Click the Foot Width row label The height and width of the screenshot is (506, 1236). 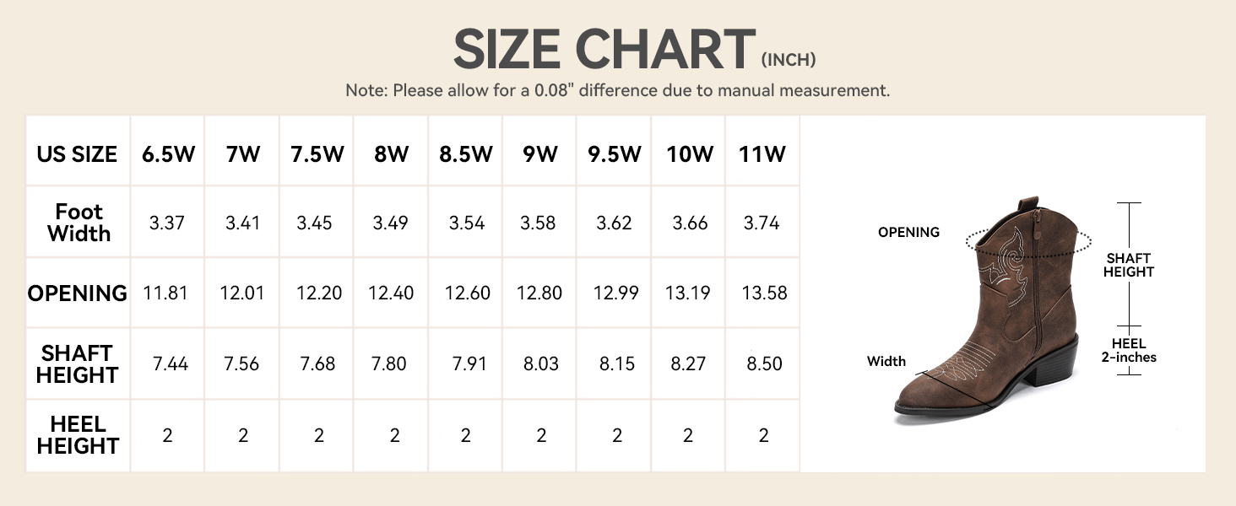tap(79, 223)
